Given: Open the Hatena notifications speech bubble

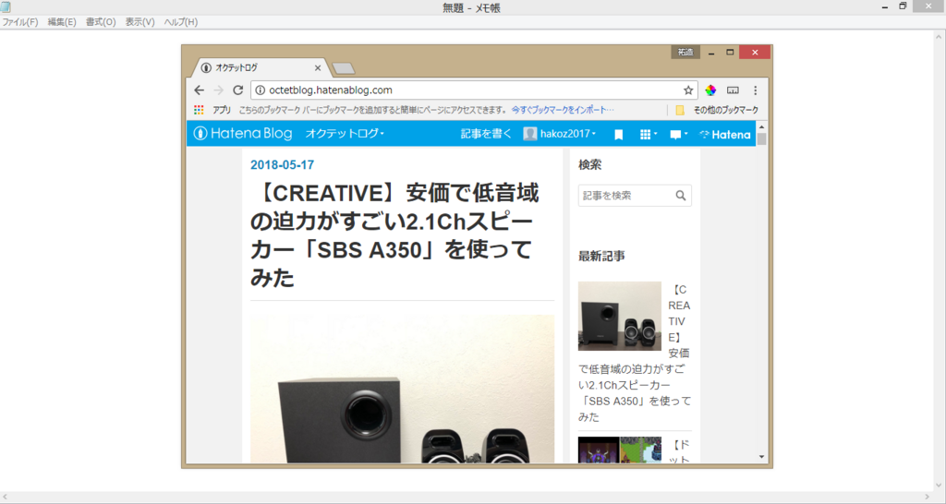Looking at the screenshot, I should click(x=679, y=135).
